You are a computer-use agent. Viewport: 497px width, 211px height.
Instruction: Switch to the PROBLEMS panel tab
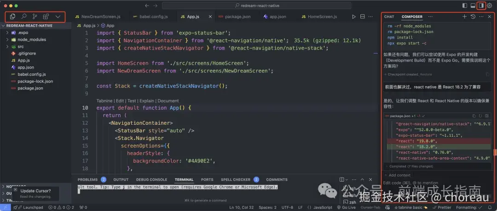tap(87, 179)
